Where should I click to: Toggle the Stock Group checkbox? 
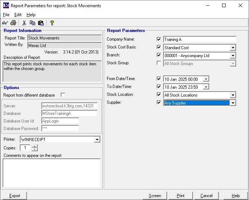(x=159, y=63)
